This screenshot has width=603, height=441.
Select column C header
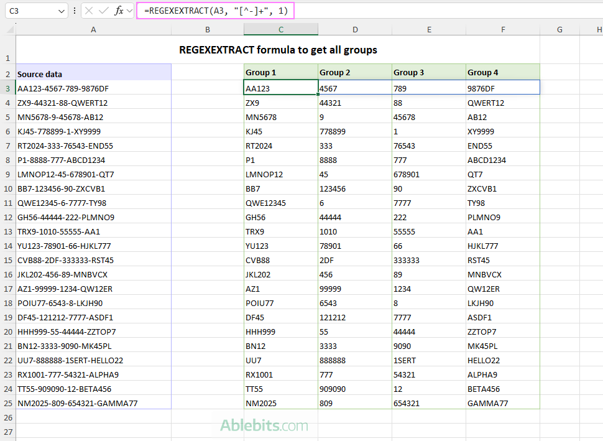pyautogui.click(x=281, y=30)
